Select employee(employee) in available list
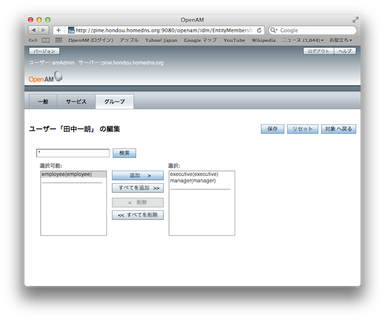385x320 pixels. pyautogui.click(x=67, y=174)
